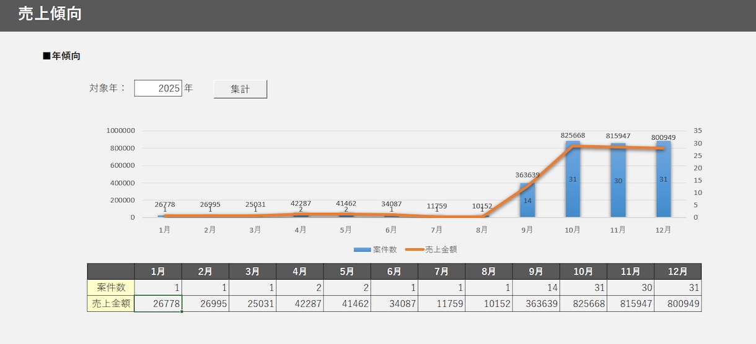Click the 1月 category label on chart axis
Image resolution: width=756 pixels, height=344 pixels.
click(x=165, y=230)
